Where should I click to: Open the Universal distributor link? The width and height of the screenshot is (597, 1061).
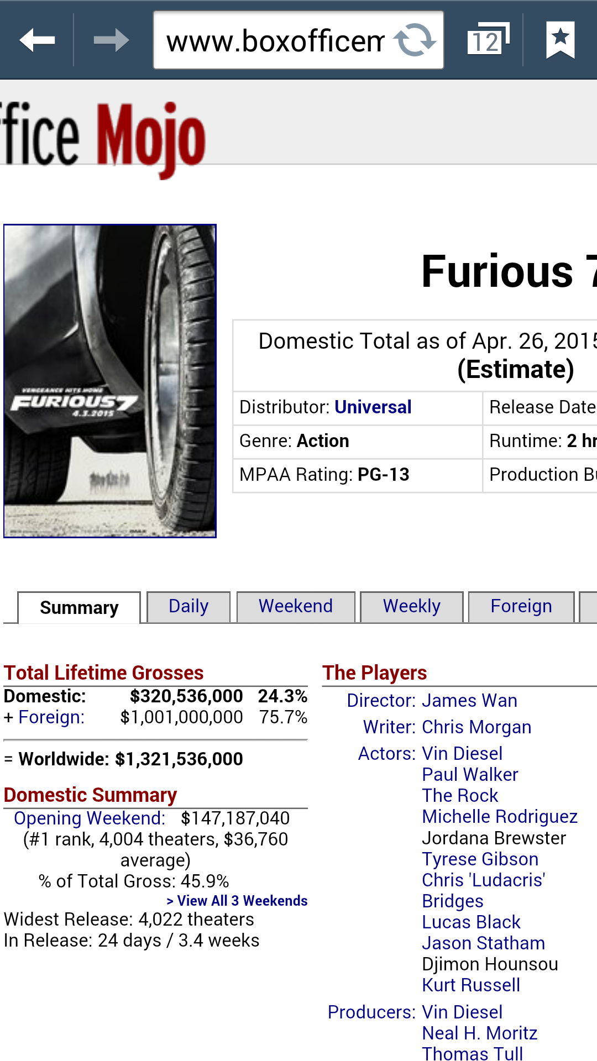(373, 407)
